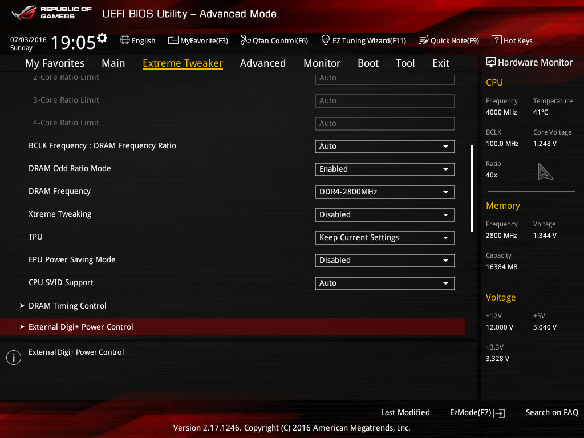The width and height of the screenshot is (584, 438).
Task: Click the BCLK 100.0 MHz value
Action: 502,143
